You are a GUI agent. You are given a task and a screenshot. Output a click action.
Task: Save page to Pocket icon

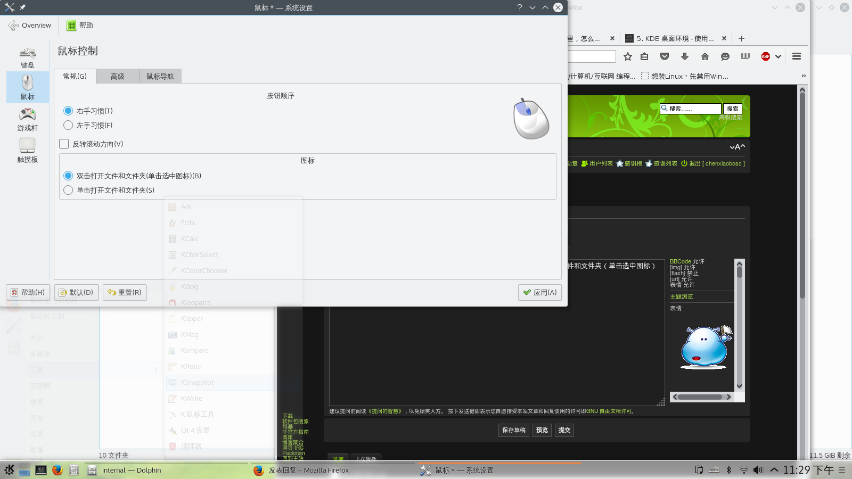coord(665,56)
